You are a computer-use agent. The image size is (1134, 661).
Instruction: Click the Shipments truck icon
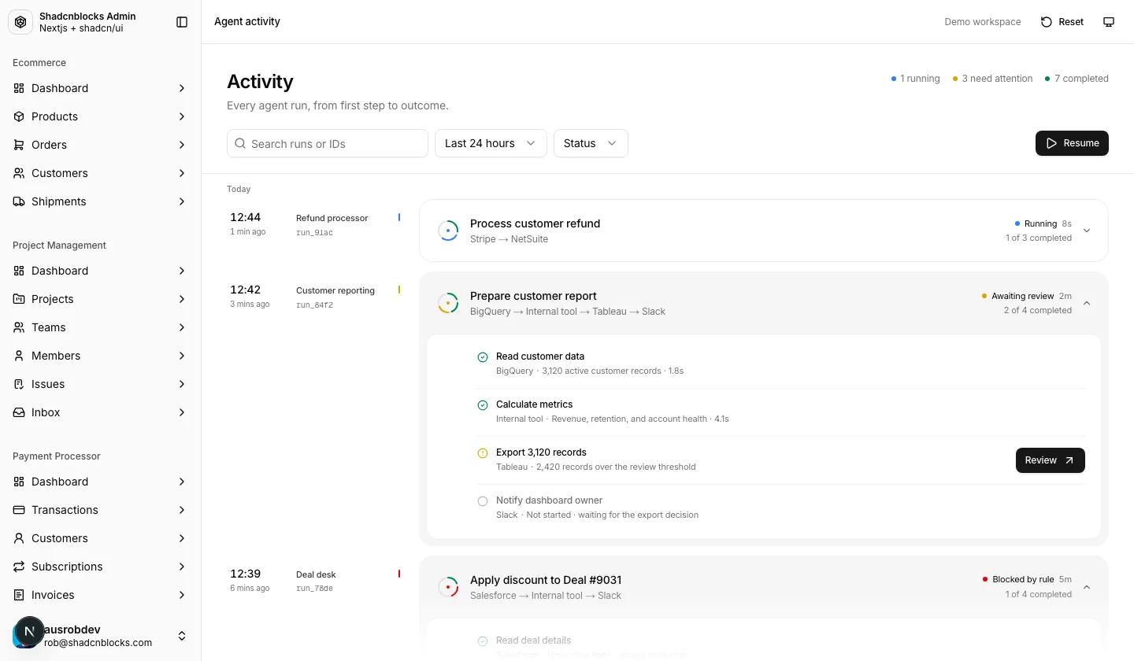click(19, 201)
